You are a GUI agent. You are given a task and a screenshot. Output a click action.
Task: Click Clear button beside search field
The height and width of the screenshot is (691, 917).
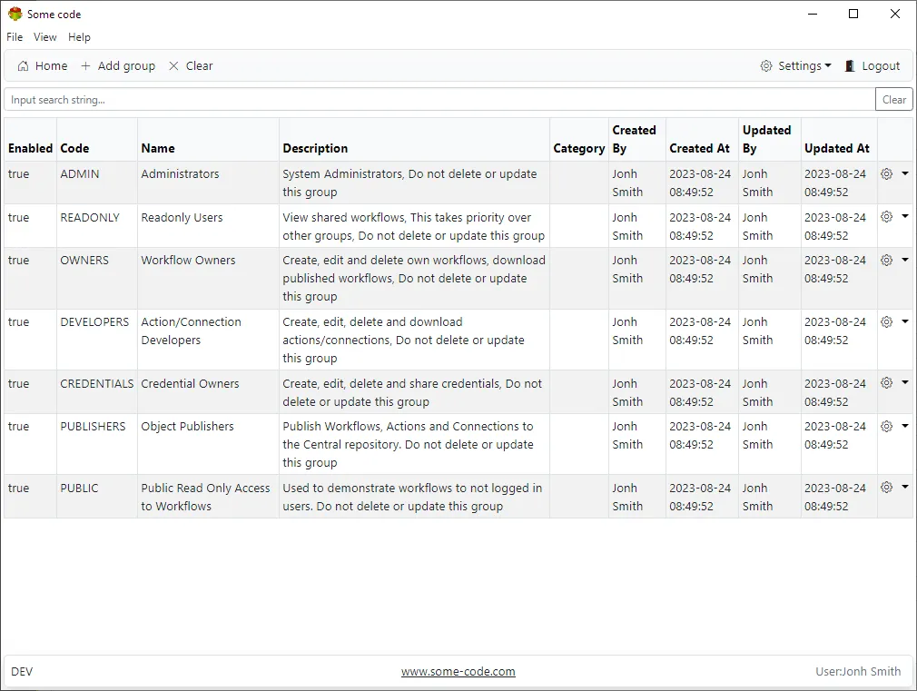point(893,100)
